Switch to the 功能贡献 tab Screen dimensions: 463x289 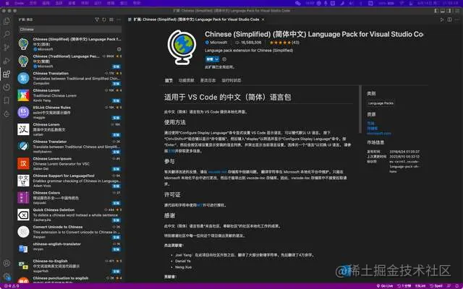click(187, 79)
